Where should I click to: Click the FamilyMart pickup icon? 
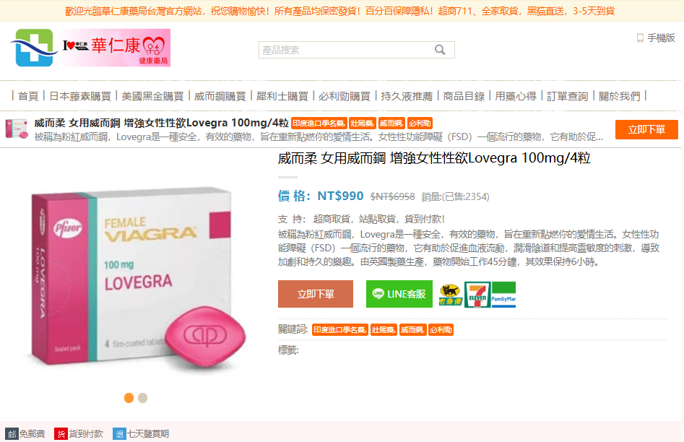pyautogui.click(x=503, y=295)
